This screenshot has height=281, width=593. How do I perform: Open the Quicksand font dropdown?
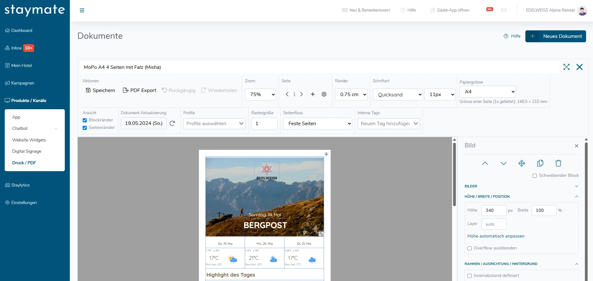[398, 95]
